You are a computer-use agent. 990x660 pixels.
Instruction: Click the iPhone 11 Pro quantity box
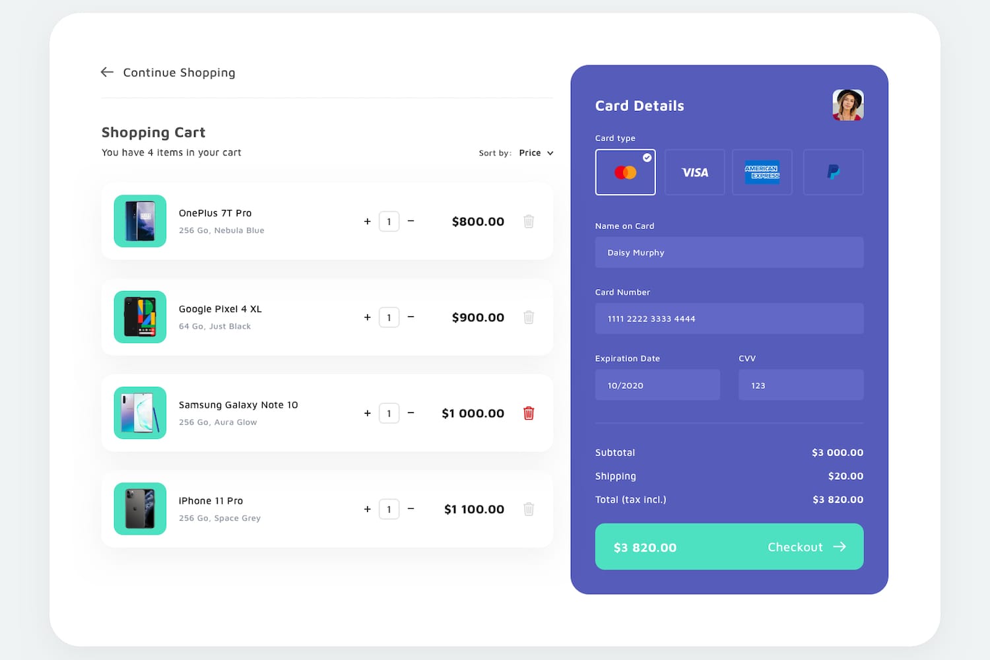pos(389,510)
